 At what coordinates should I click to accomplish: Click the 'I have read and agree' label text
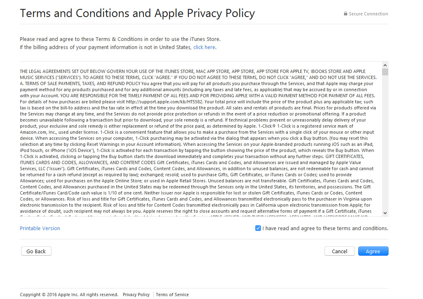[x=325, y=228]
